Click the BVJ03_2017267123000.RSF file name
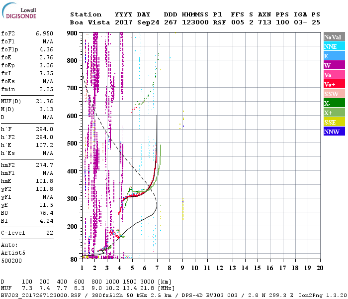The width and height of the screenshot is (348, 299). pyautogui.click(x=41, y=296)
